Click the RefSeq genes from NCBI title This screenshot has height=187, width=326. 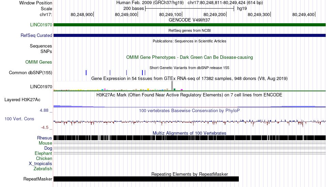pos(189,30)
